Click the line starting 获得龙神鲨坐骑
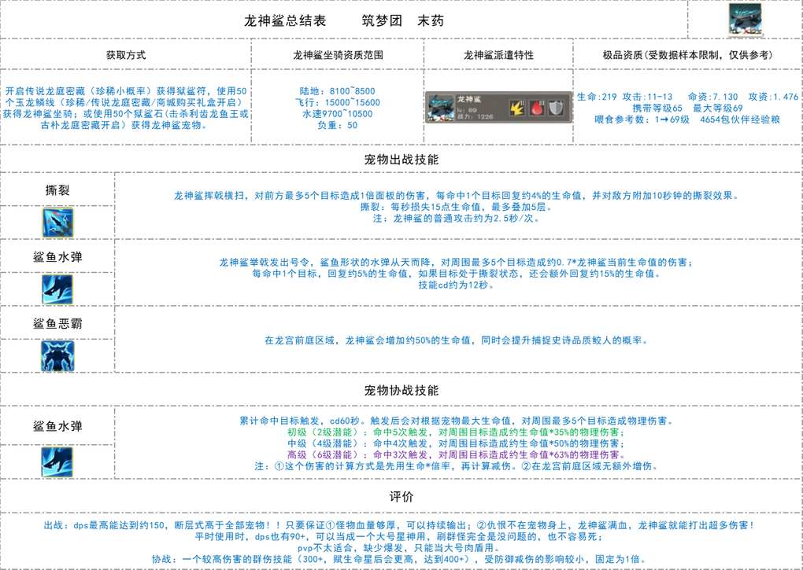The image size is (803, 570). click(126, 113)
